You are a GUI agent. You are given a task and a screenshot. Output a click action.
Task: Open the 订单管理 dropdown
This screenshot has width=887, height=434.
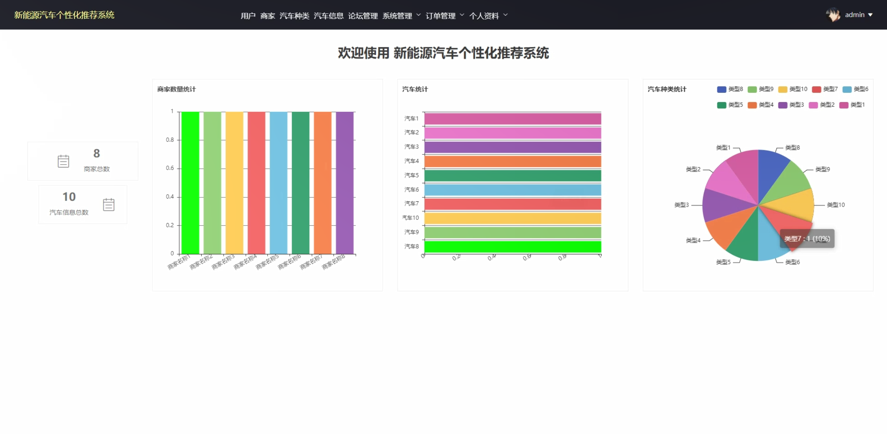(441, 16)
